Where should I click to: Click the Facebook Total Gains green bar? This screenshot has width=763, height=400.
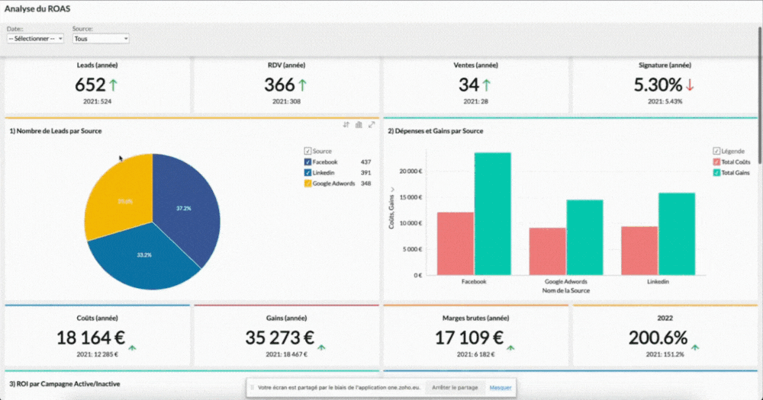click(492, 213)
